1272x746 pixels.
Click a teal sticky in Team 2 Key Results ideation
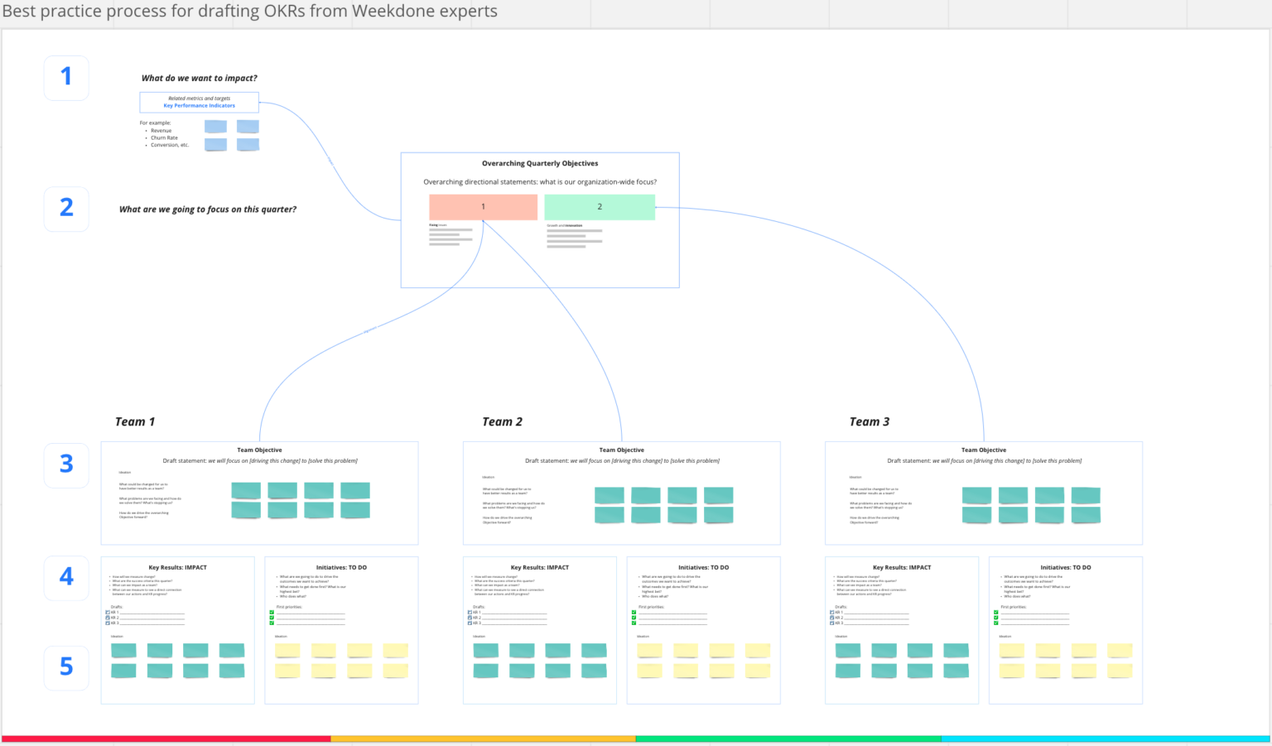(485, 652)
